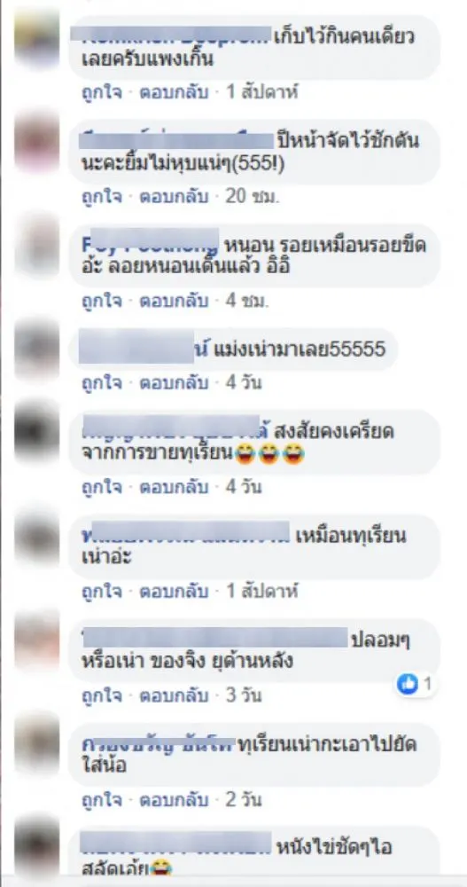Reply to the 'สงสัยคงเครียด' comment
This screenshot has width=467, height=887.
(x=174, y=486)
